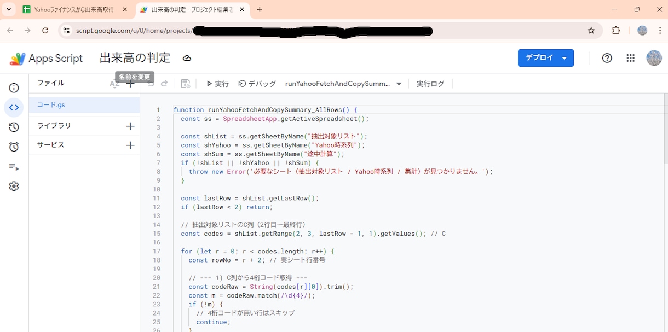Go back in browser history
Image resolution: width=668 pixels, height=332 pixels.
pos(10,31)
